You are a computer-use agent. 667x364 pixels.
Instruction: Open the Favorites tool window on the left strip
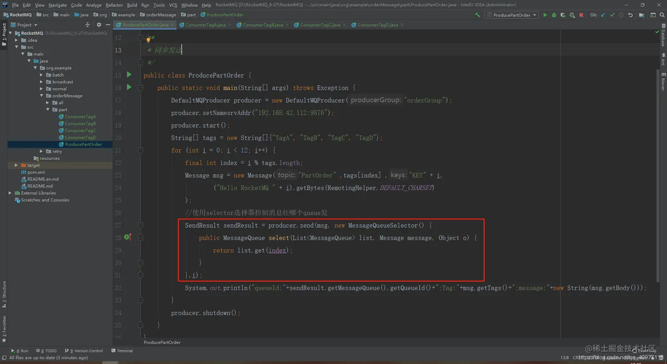pyautogui.click(x=4, y=329)
